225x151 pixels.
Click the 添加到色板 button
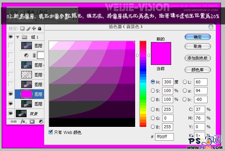(x=198, y=58)
